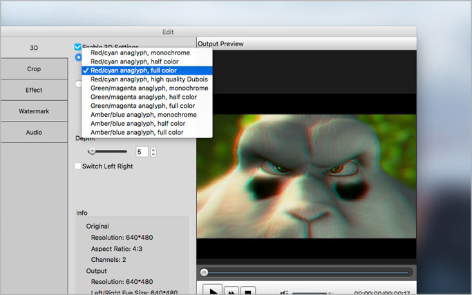Select the anaglyph radio button

pos(78,57)
